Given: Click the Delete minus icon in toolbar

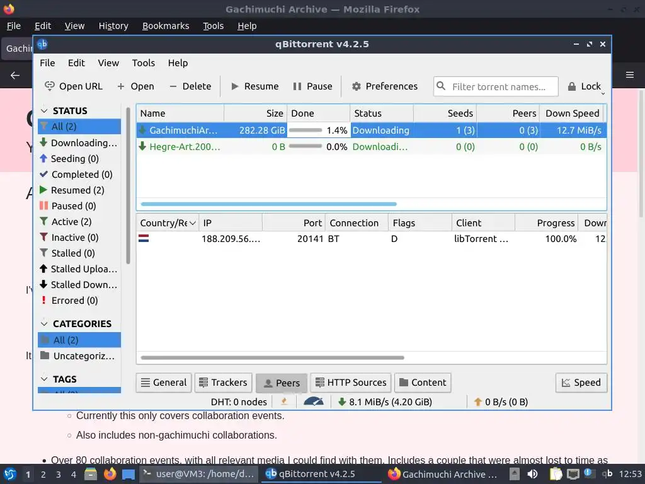Looking at the screenshot, I should 173,86.
